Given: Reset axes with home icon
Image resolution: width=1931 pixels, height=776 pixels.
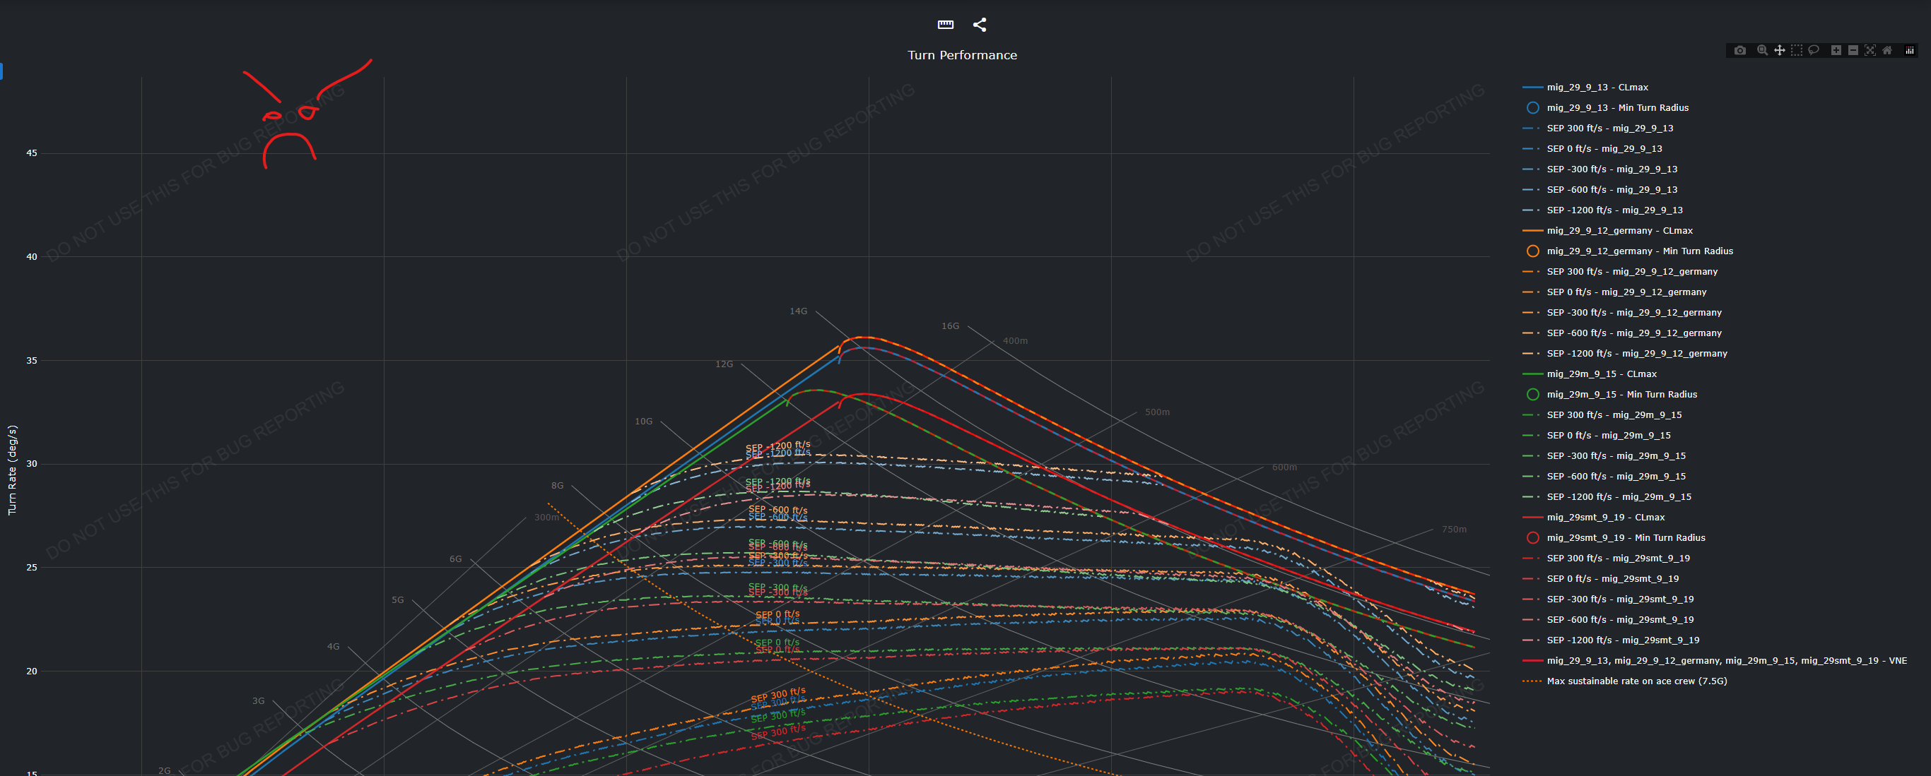Looking at the screenshot, I should pos(1886,50).
